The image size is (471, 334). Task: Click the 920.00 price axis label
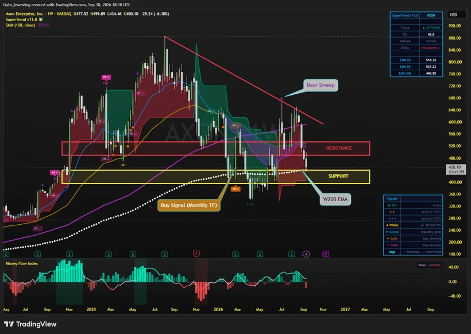454,26
